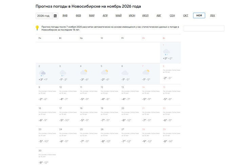Image resolution: width=247 pixels, height=165 pixels.
Task: Click temperature -4° -8° on November 12
Action: 105,99
